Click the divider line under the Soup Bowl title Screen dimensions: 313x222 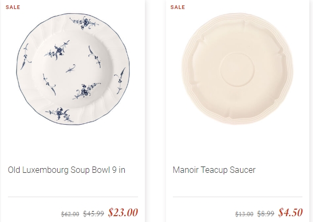click(73, 197)
